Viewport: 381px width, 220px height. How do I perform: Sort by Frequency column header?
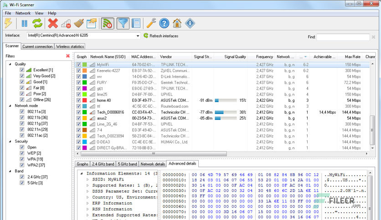[x=262, y=57]
